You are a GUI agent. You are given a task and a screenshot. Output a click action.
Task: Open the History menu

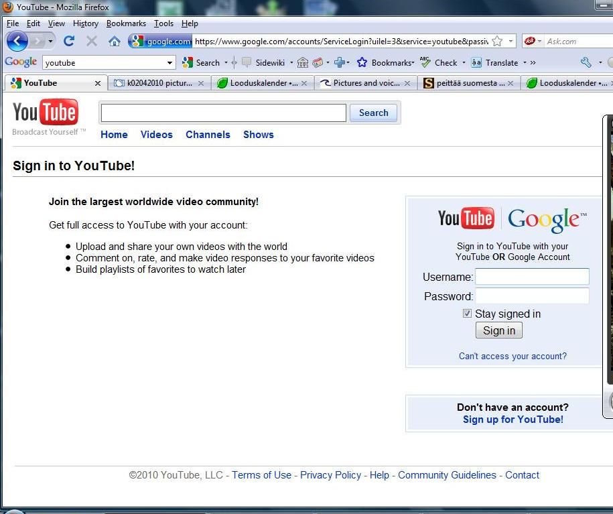pos(86,23)
